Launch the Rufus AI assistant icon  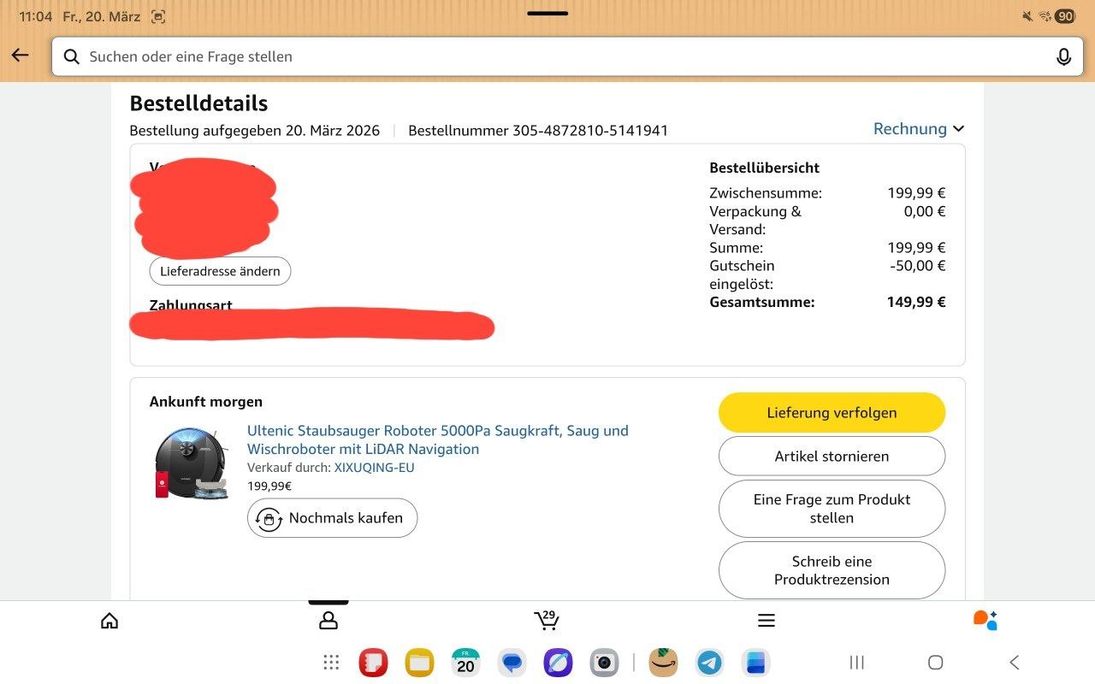click(985, 620)
